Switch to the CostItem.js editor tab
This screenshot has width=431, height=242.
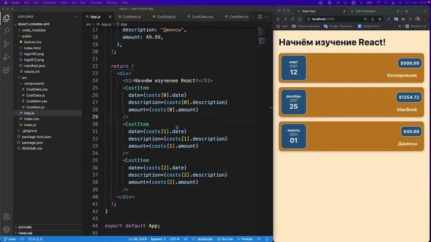point(131,17)
